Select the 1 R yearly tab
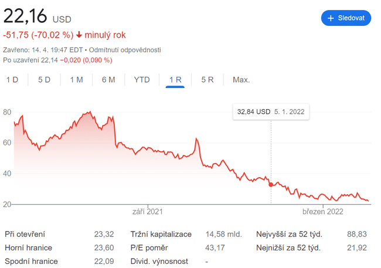The width and height of the screenshot is (381, 268). point(175,80)
